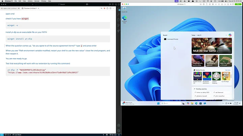This screenshot has width=243, height=136.
Task: Click Go Live in status bar
Action: [x=113, y=135]
